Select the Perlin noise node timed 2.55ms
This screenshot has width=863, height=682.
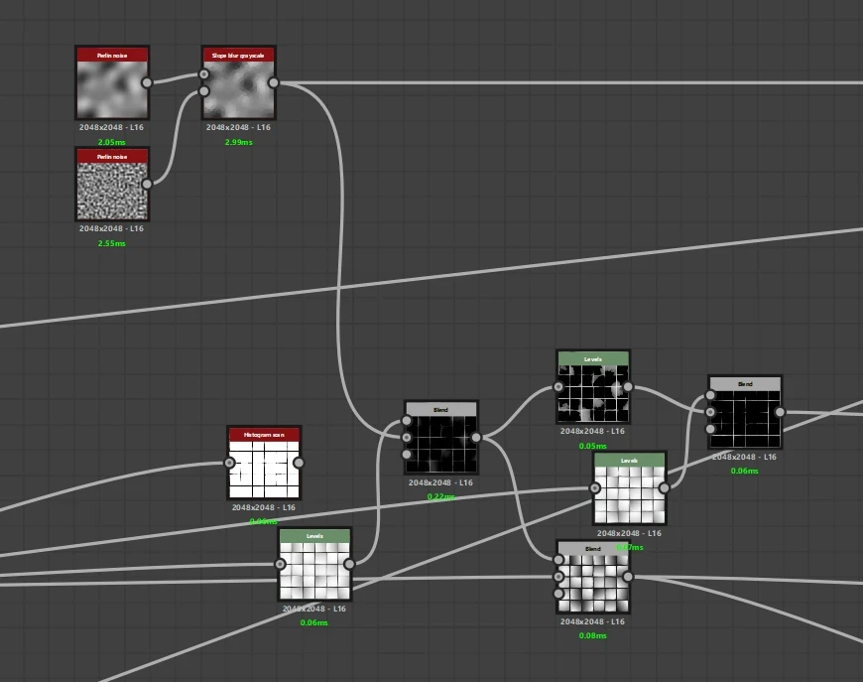(112, 184)
